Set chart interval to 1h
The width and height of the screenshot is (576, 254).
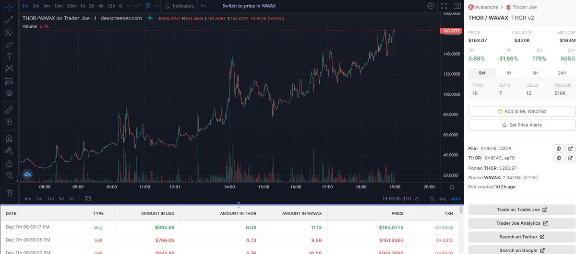tap(83, 6)
